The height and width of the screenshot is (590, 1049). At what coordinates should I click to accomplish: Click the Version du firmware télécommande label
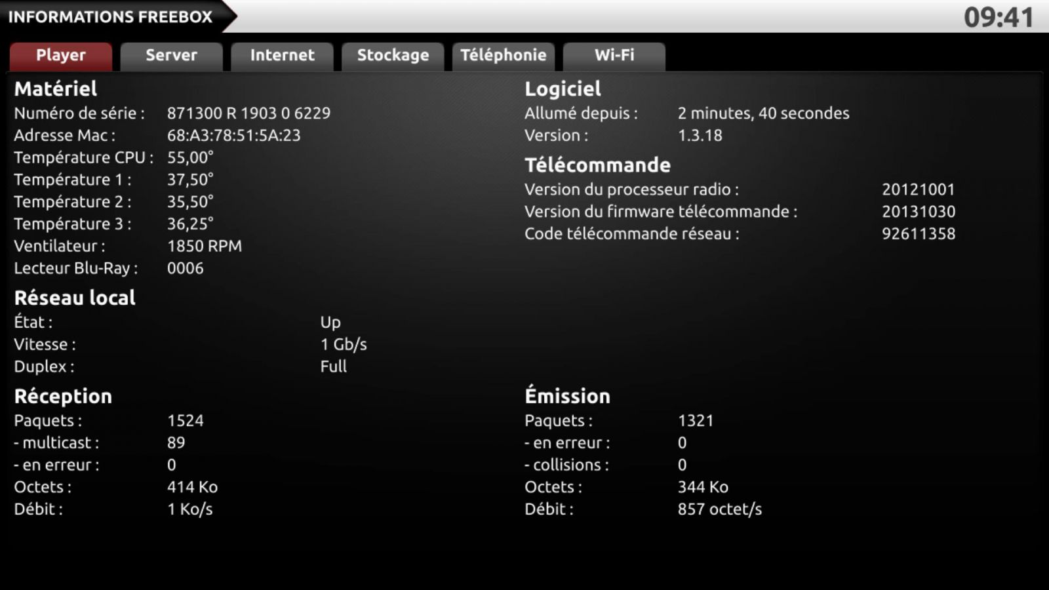pos(661,212)
